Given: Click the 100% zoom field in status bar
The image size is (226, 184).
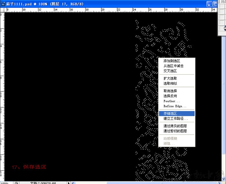Looking at the screenshot, I should (6, 183).
